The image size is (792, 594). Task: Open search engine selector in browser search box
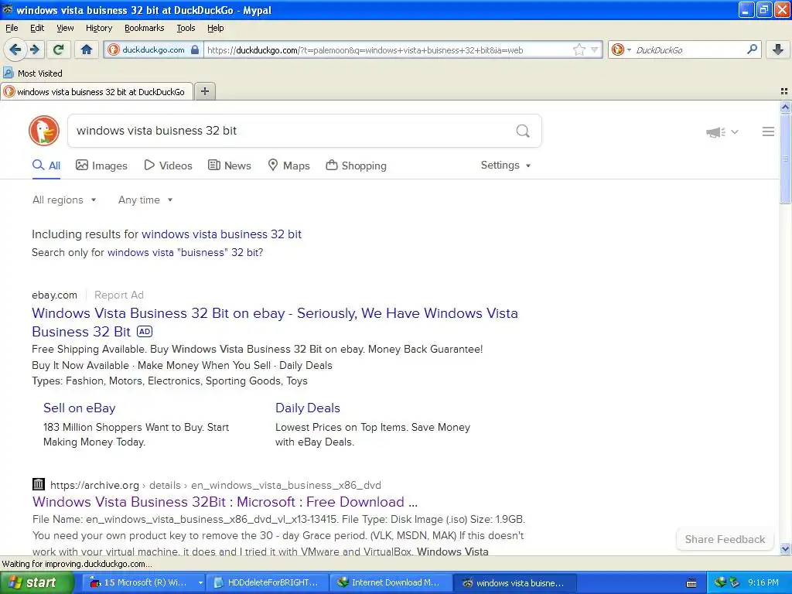621,49
